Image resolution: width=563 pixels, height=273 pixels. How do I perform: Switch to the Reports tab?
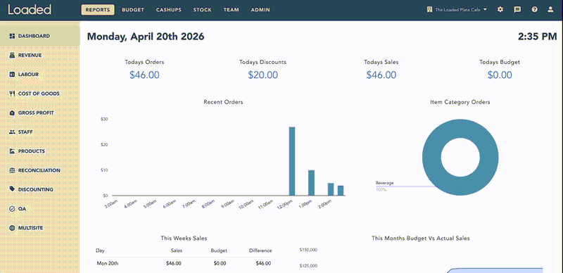click(98, 10)
